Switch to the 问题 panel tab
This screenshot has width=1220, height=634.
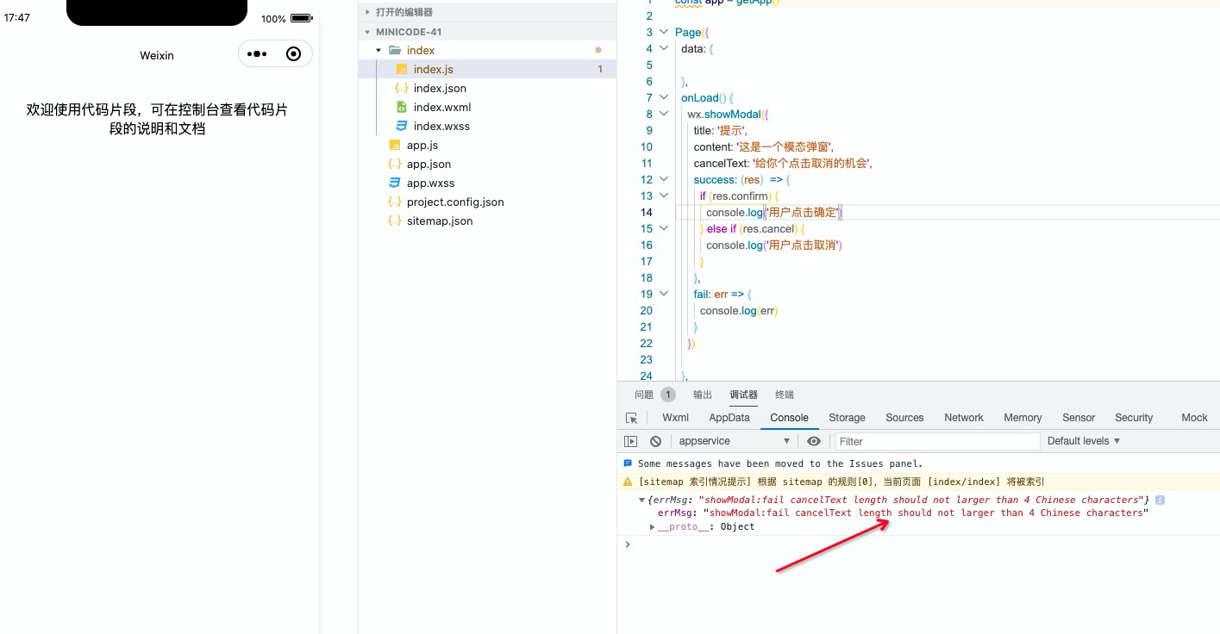(644, 395)
